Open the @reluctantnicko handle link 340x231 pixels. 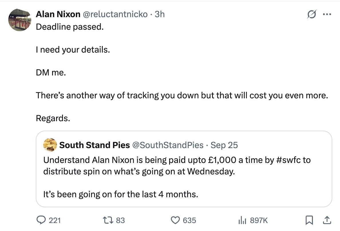tap(115, 14)
